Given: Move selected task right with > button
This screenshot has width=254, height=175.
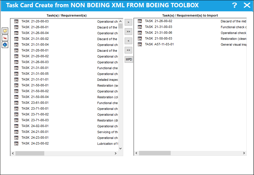Looking at the screenshot, I should pos(128,22).
